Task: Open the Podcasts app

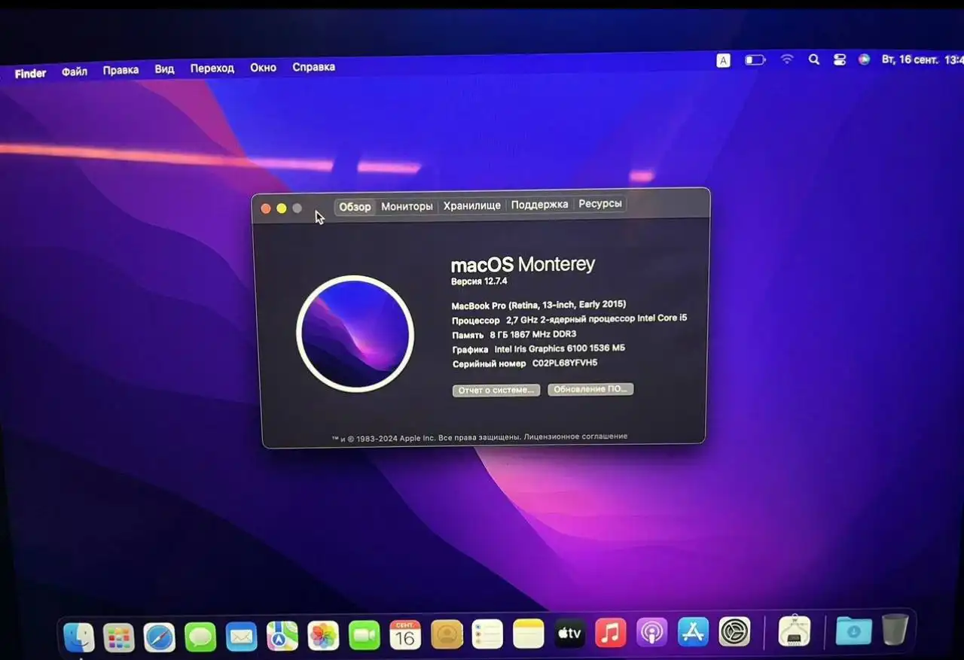Action: click(652, 634)
